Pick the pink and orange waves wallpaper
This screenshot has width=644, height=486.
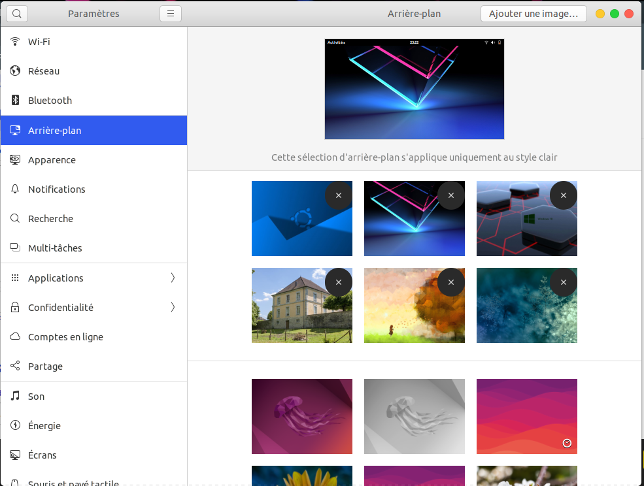click(x=527, y=416)
